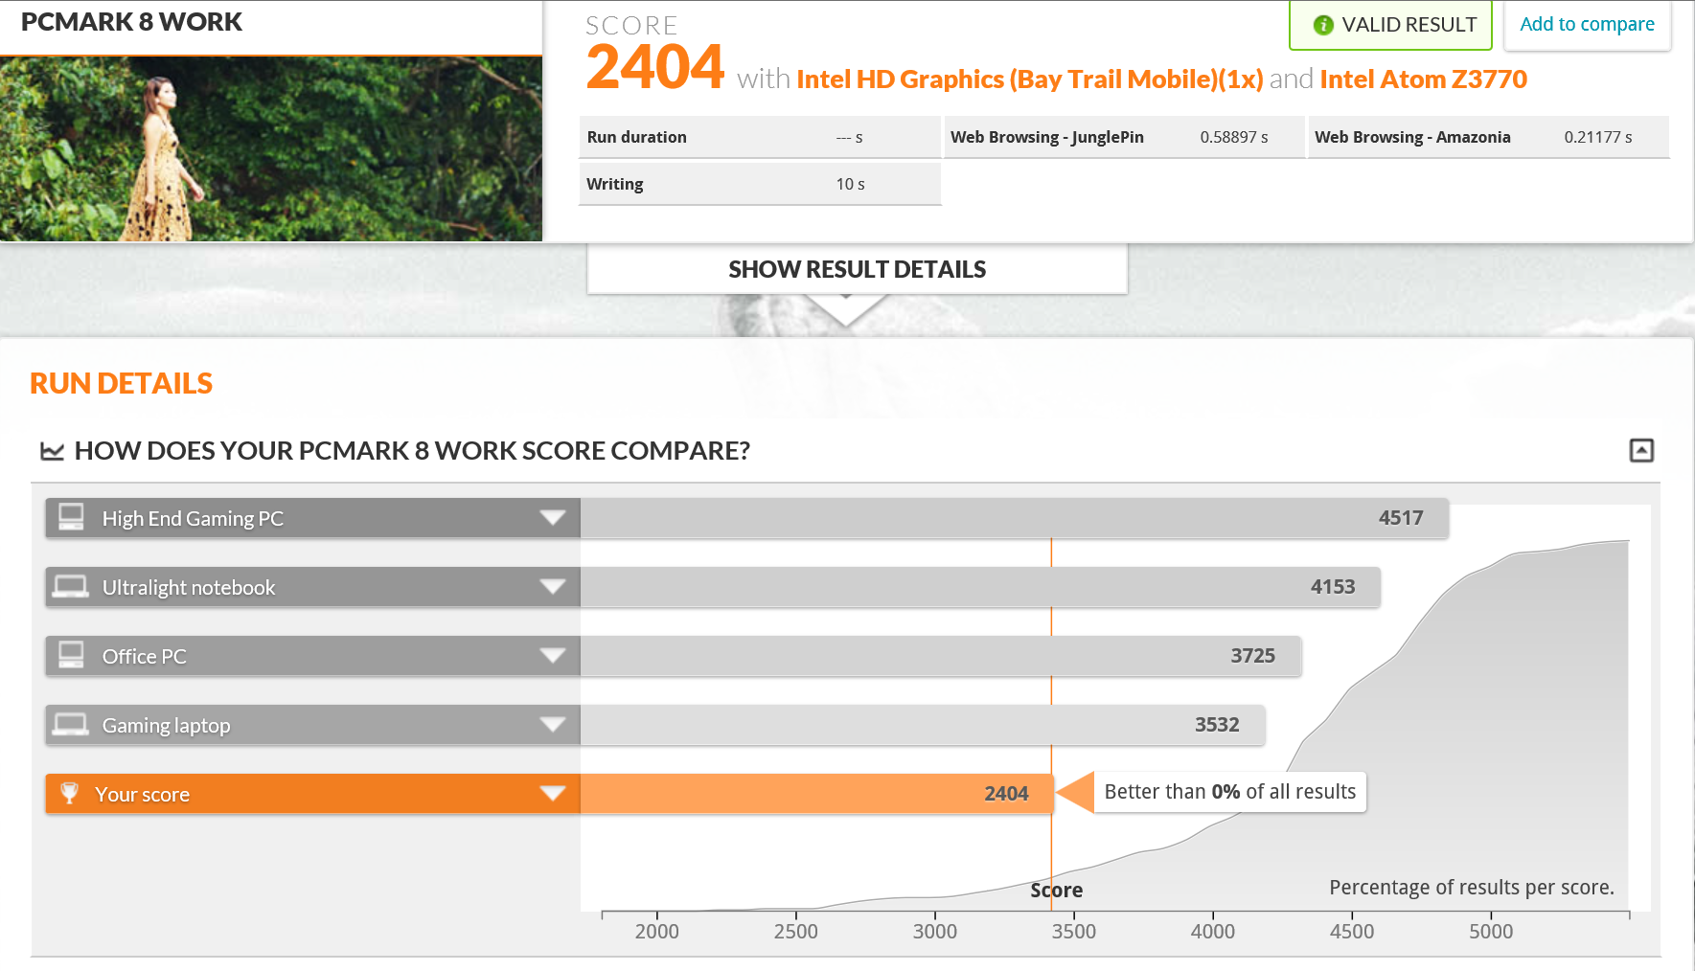Click the laptop icon on Gaming laptop
The width and height of the screenshot is (1695, 971).
(x=71, y=724)
